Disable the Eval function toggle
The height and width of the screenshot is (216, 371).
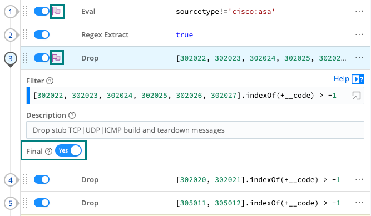point(42,11)
